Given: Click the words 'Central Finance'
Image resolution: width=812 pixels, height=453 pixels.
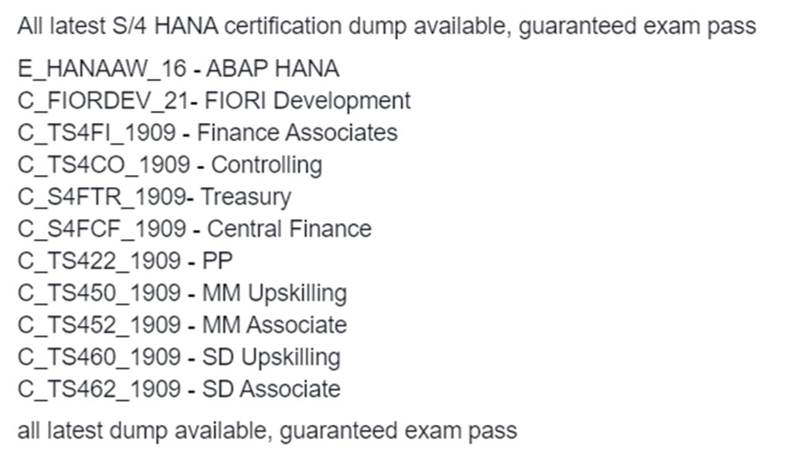Looking at the screenshot, I should [x=290, y=229].
